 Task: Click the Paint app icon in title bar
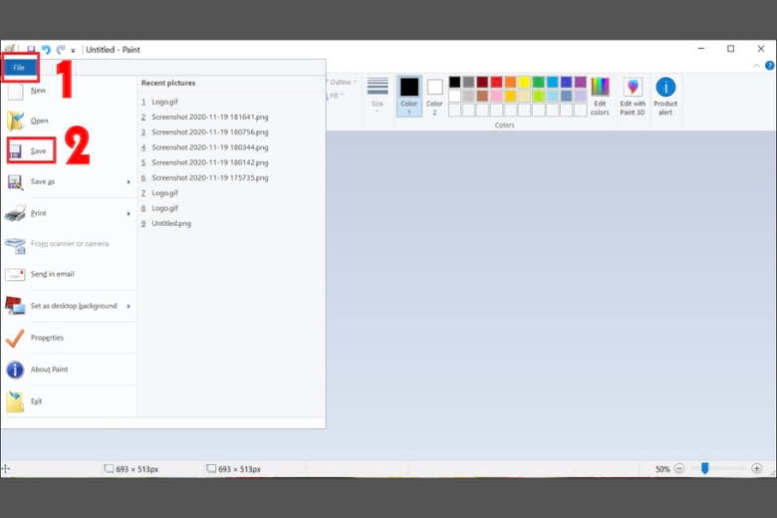pyautogui.click(x=9, y=49)
